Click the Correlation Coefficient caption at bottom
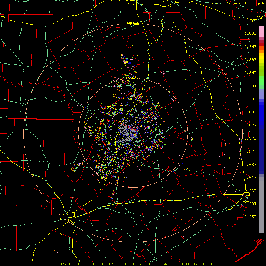Screen dimensions: 266x266 pos(93,264)
